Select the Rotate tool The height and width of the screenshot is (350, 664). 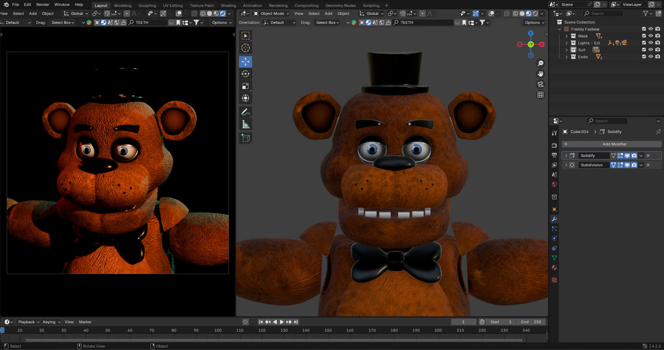245,74
